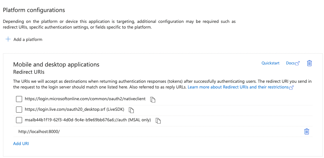Open the Docs link
The width and height of the screenshot is (324, 158).
point(290,63)
